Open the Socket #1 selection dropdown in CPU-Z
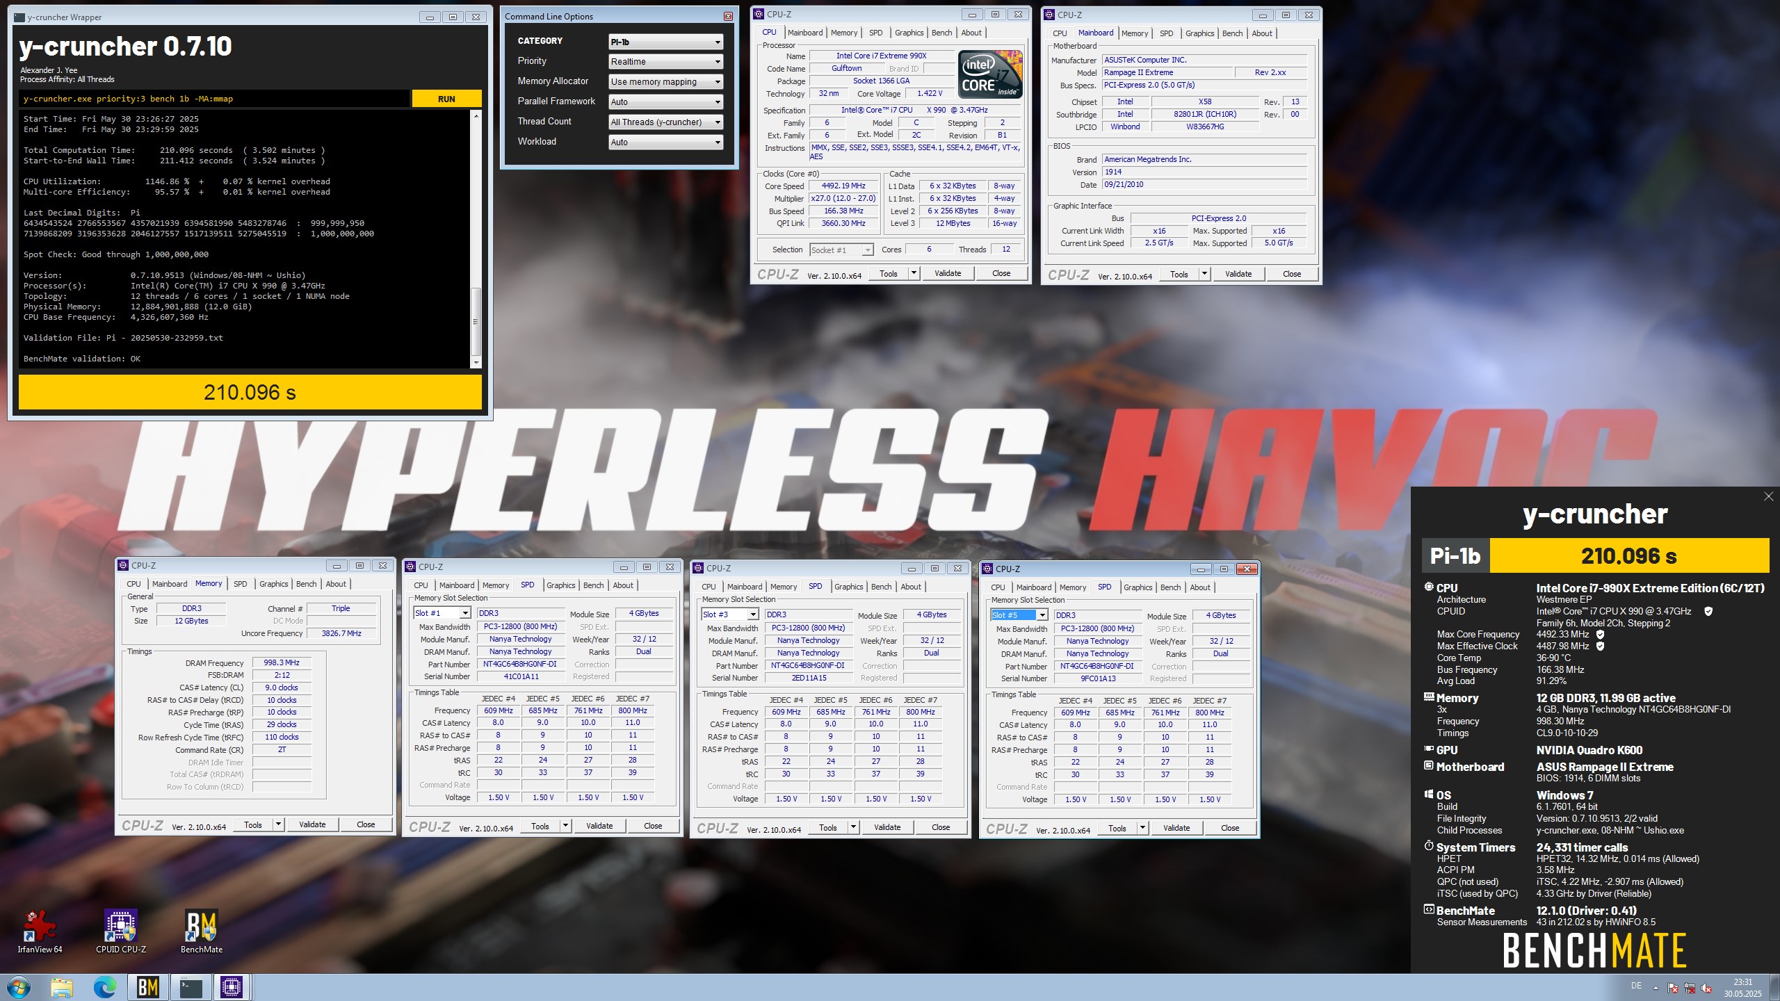The width and height of the screenshot is (1780, 1001). tap(841, 250)
